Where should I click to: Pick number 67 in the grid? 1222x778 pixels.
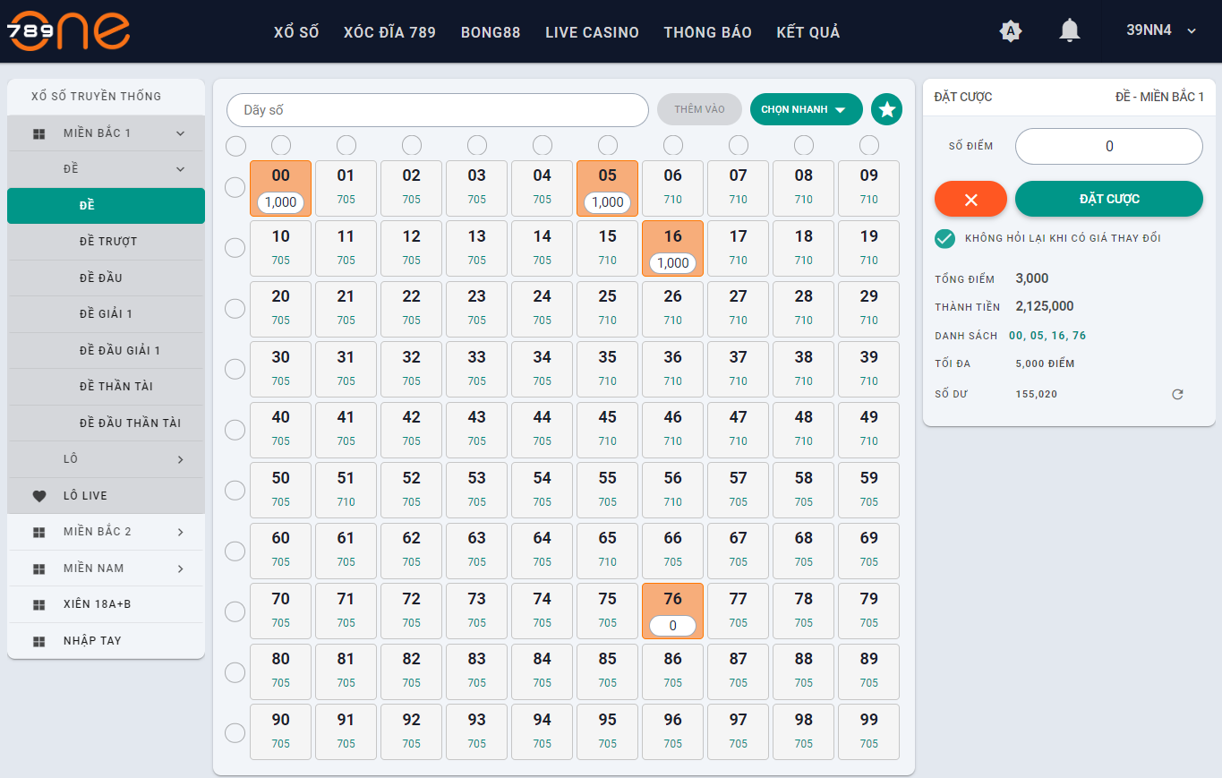739,551
